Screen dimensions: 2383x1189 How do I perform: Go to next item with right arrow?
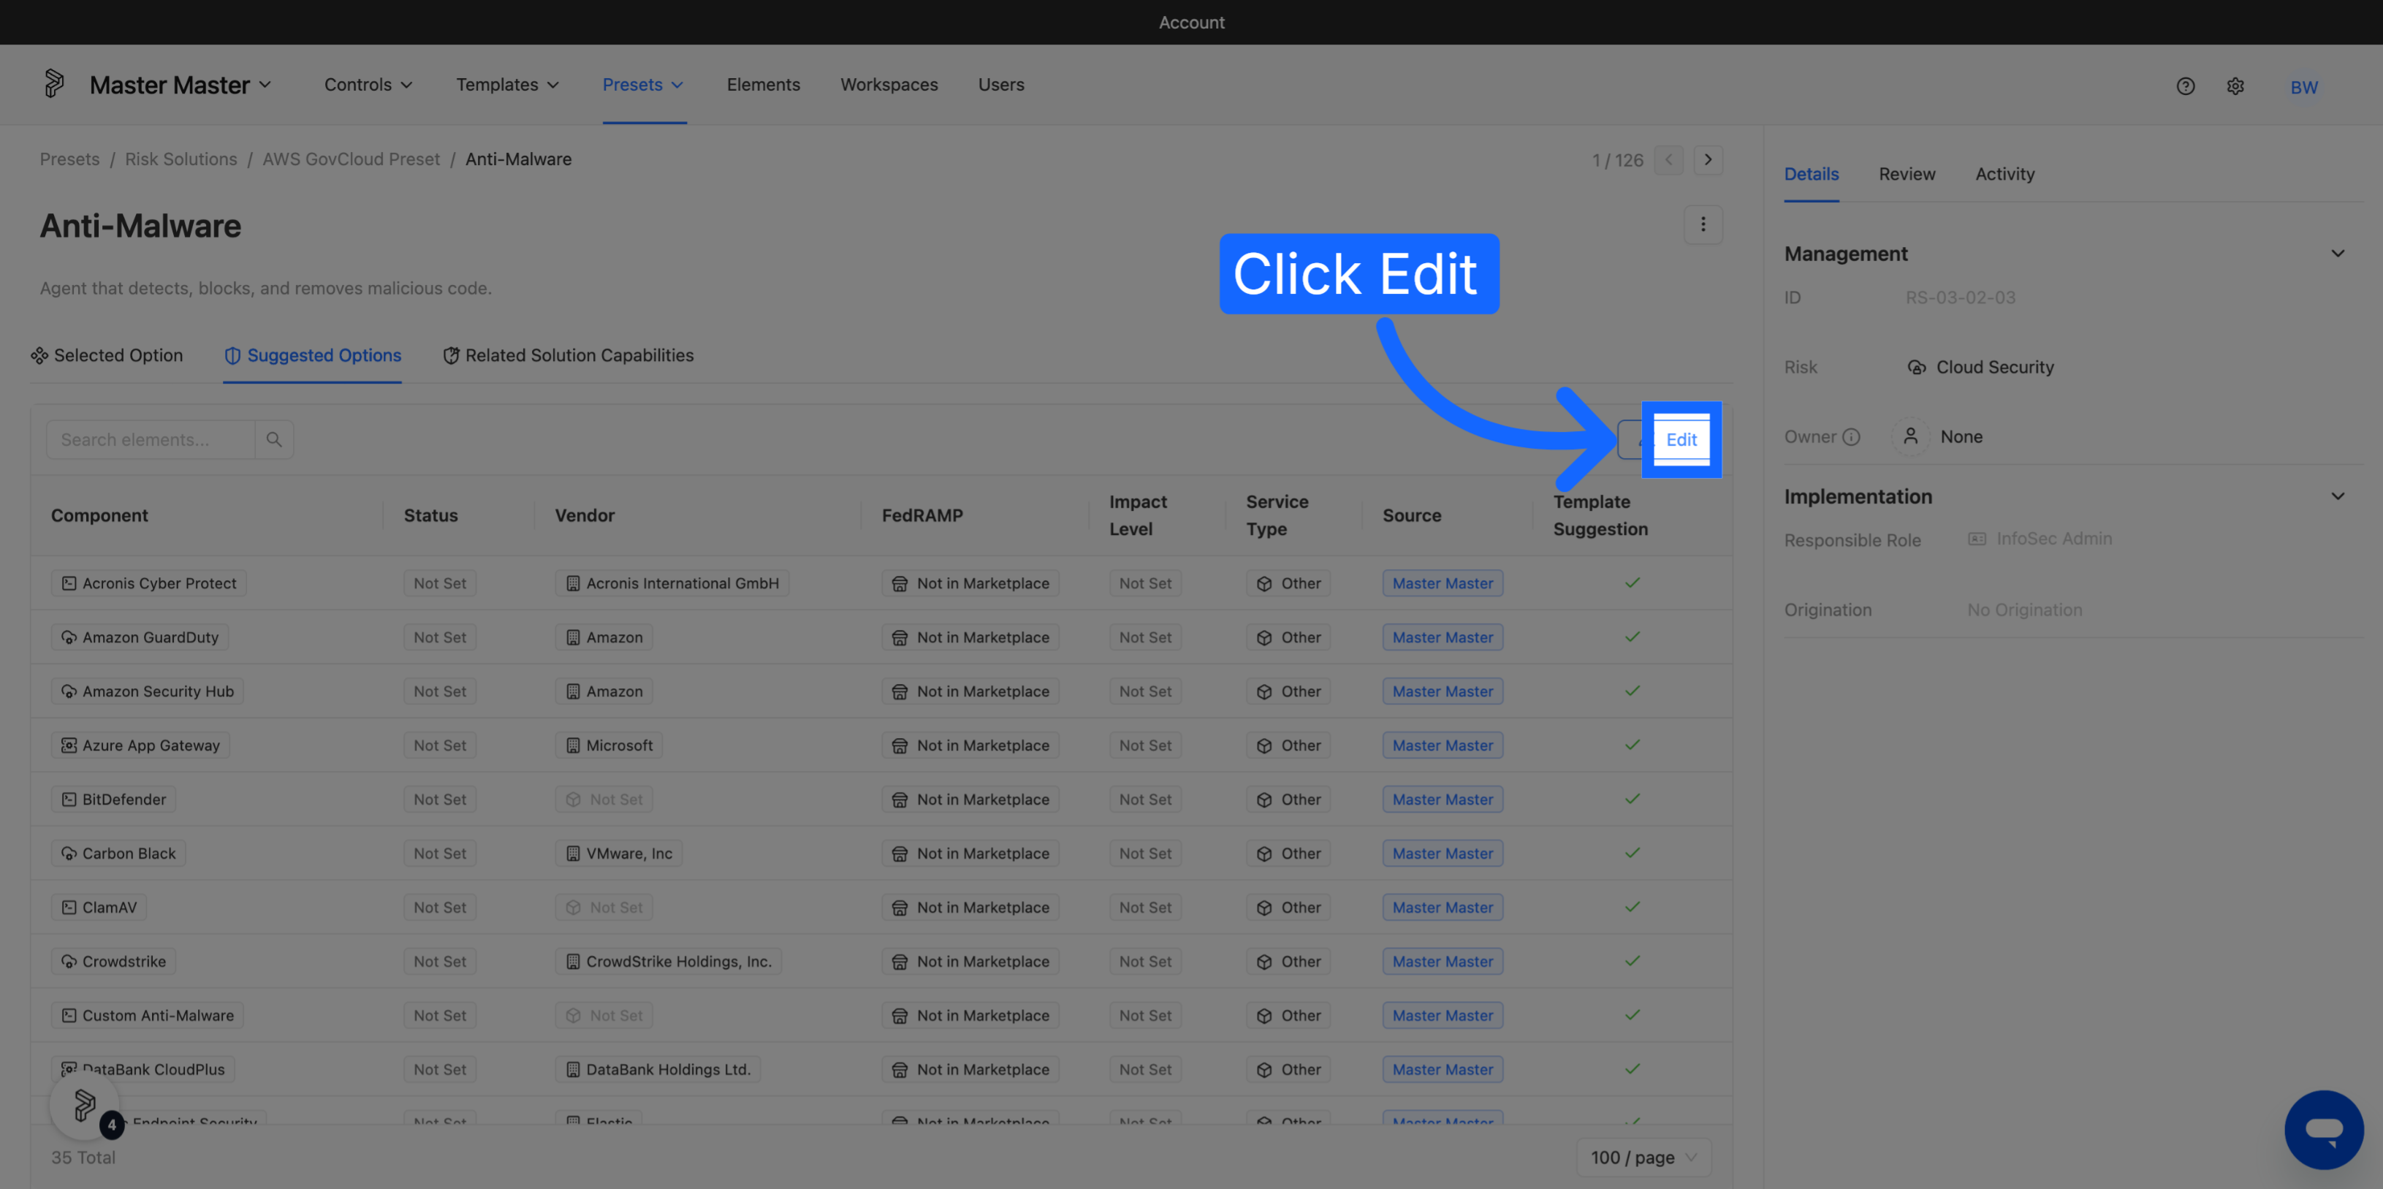[x=1708, y=160]
